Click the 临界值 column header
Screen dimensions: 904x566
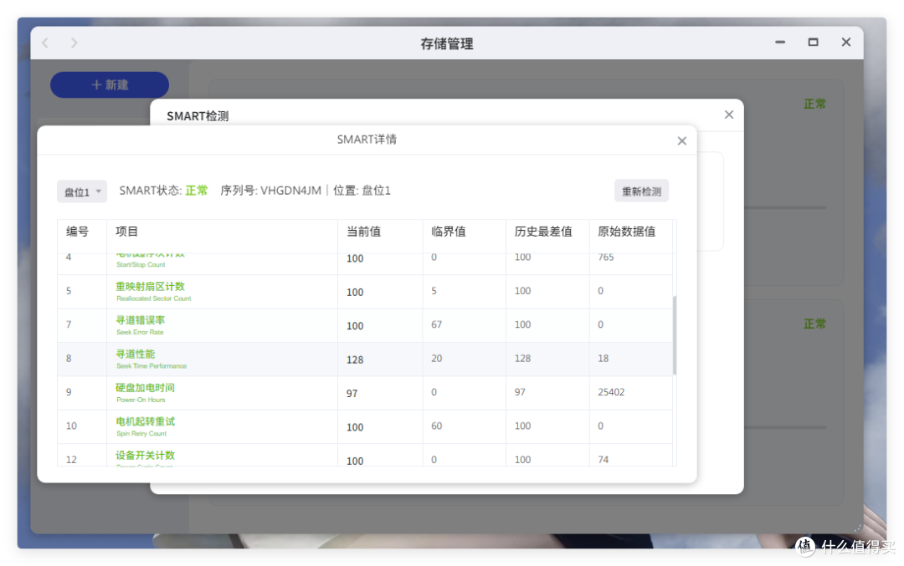[x=448, y=232]
